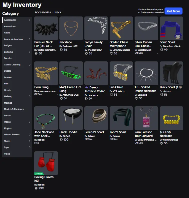
Task: Expand the Private Servers category chevron
Action: (x=30, y=135)
